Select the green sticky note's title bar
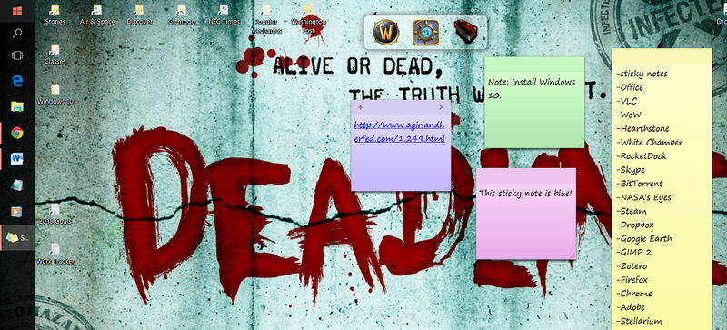 coord(534,65)
